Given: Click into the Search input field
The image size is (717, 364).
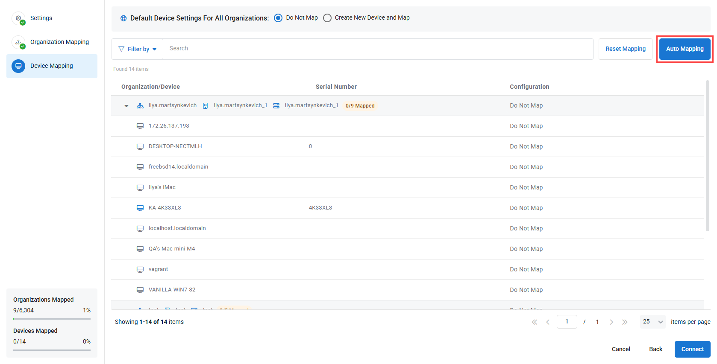Looking at the screenshot, I should (x=378, y=49).
